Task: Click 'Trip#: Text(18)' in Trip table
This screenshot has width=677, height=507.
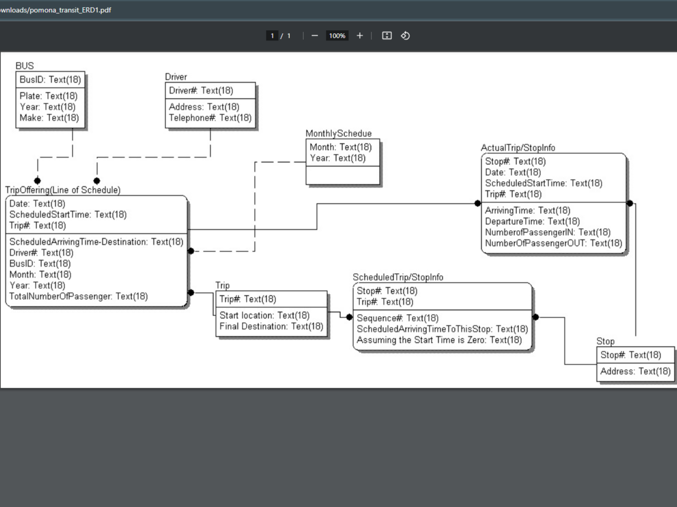Action: (x=248, y=299)
